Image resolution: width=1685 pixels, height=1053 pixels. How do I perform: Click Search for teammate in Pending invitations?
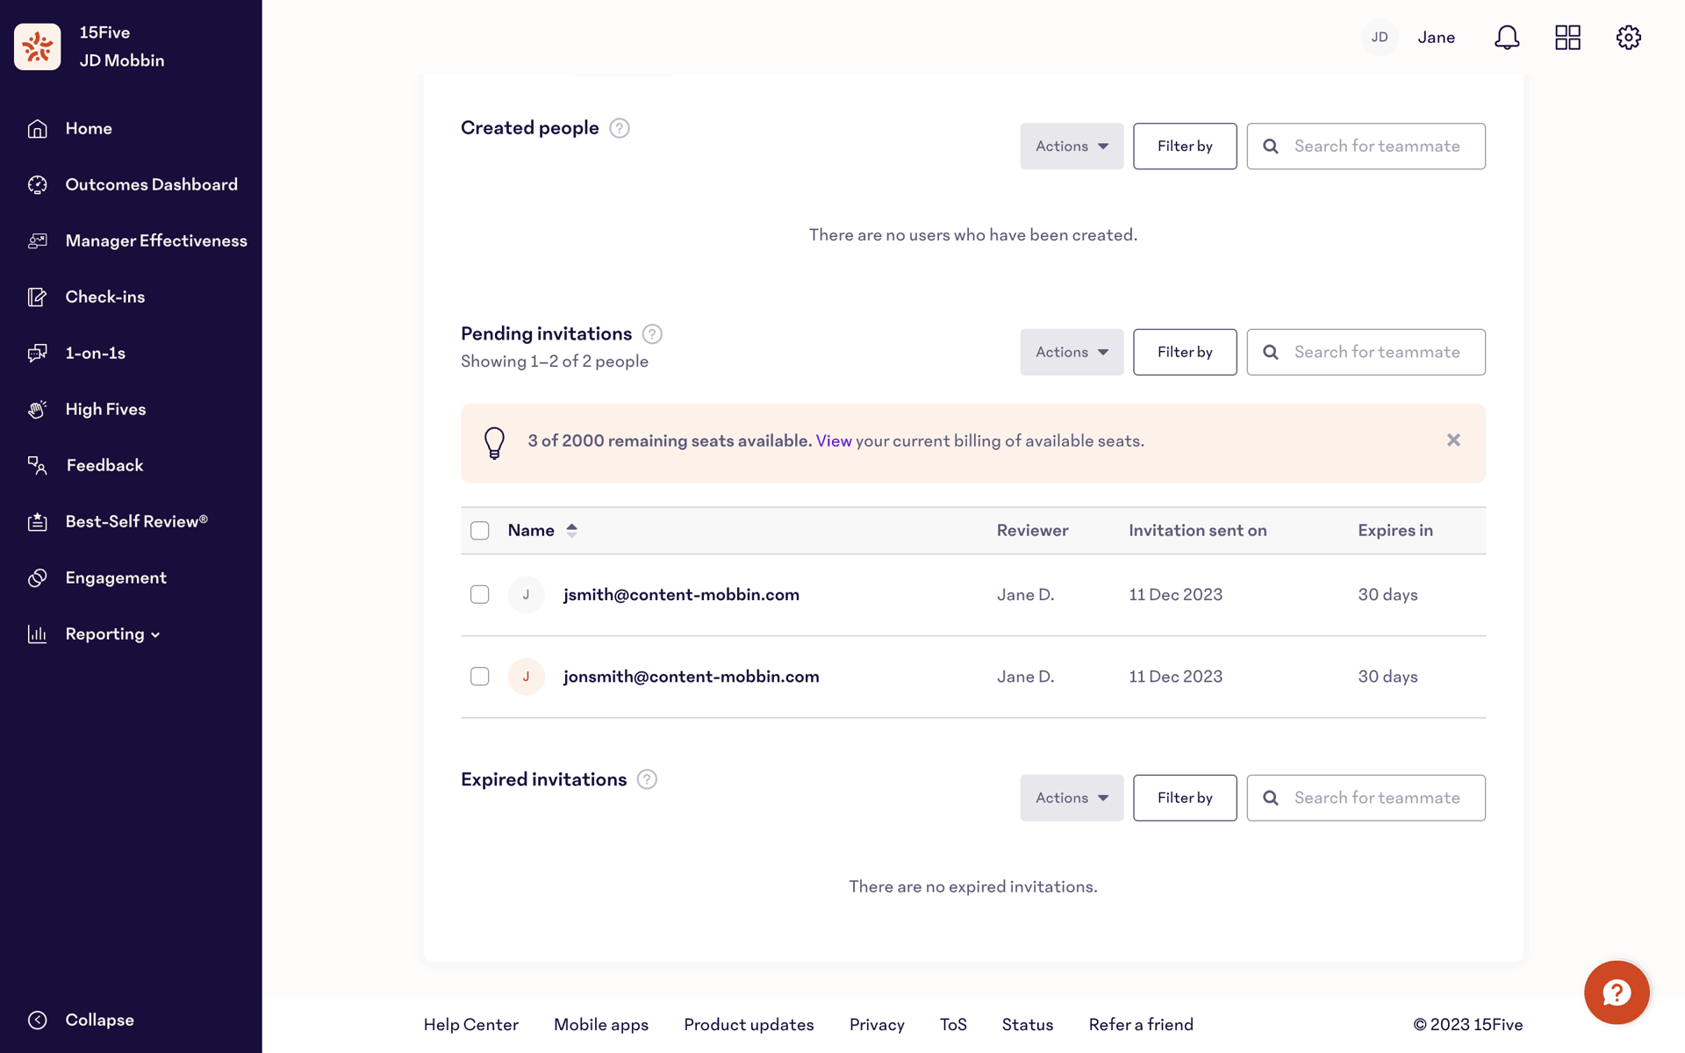pos(1366,352)
